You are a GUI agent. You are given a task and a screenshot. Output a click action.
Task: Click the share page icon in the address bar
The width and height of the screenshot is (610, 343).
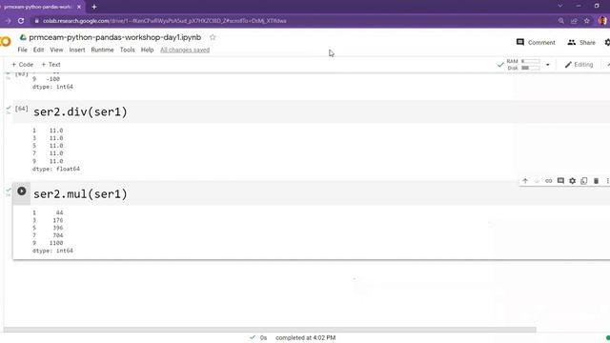(574, 21)
